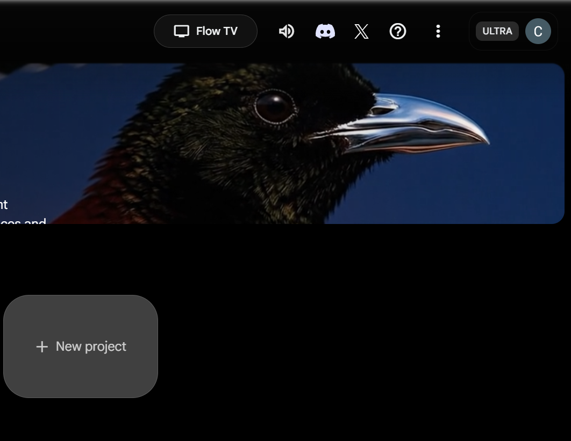Open the X (Twitter) profile link
This screenshot has height=441, width=571.
[x=361, y=32]
